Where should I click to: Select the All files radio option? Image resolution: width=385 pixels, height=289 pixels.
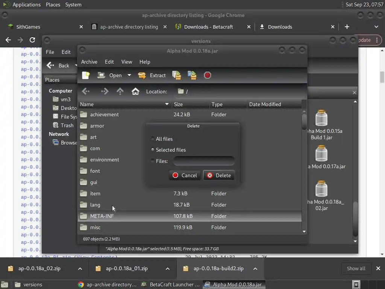(x=162, y=139)
